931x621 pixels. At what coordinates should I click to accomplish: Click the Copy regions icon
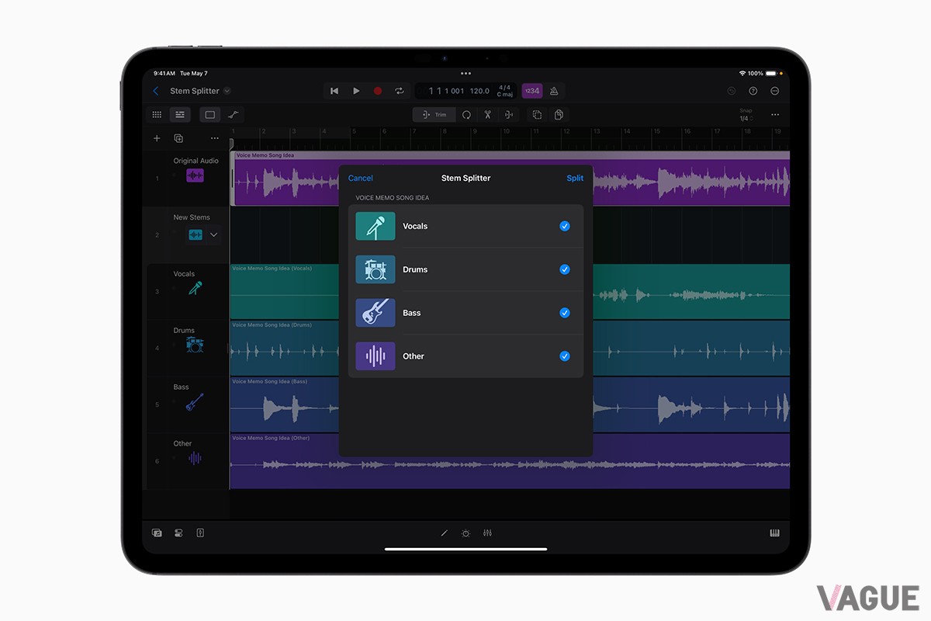tap(537, 115)
